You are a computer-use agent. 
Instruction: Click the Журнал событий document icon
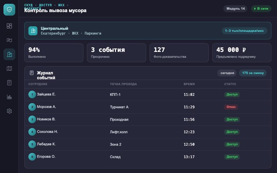32,73
